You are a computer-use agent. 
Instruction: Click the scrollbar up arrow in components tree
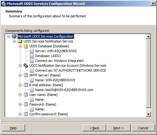point(148,36)
